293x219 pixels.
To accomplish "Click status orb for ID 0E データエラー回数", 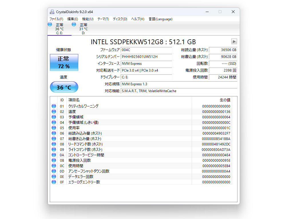I will click(54, 177).
